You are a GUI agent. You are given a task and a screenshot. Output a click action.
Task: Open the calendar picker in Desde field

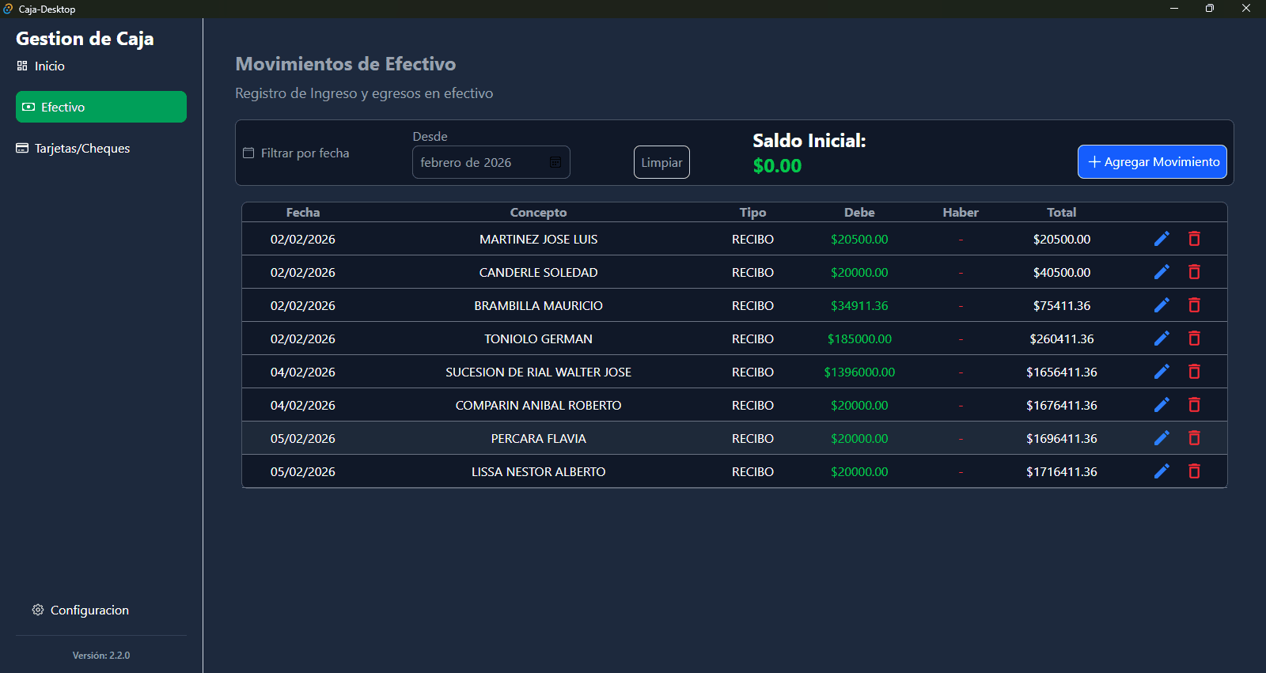coord(555,162)
